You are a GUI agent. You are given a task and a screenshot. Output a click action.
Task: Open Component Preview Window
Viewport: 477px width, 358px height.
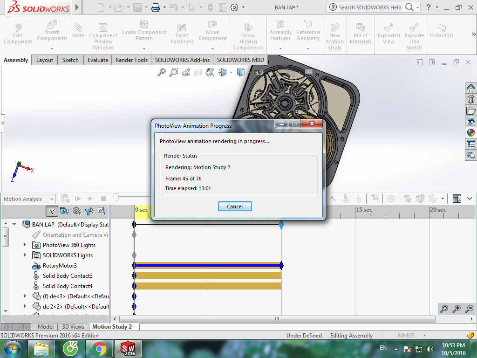(103, 36)
